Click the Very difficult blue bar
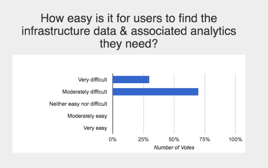Screen dimensions: 268x168 (131, 80)
